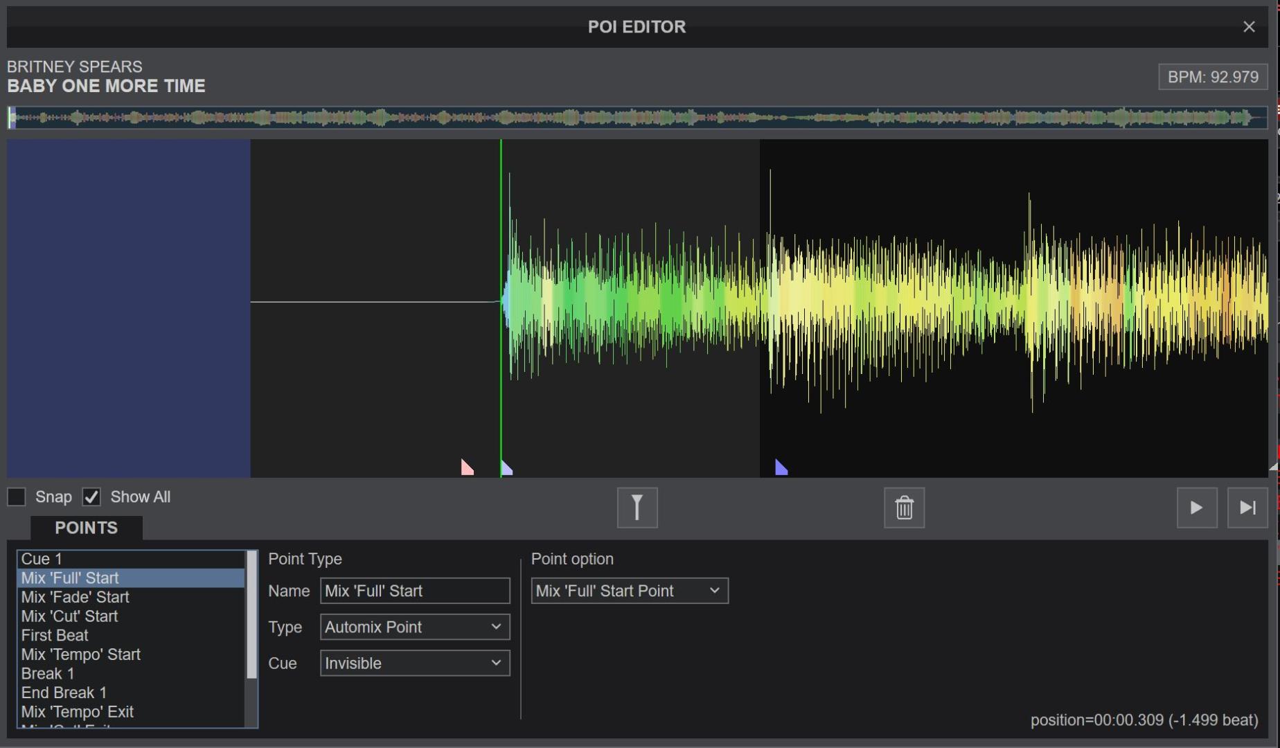Play from the selected point
This screenshot has width=1280, height=748.
(1197, 508)
